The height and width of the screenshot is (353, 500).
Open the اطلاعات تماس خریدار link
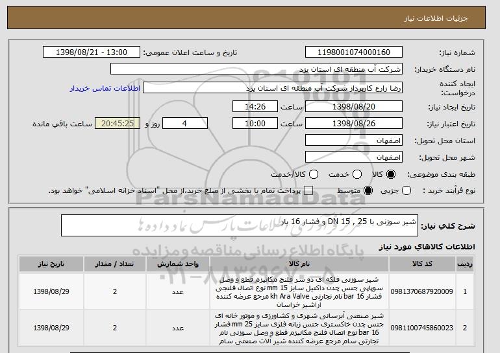[105, 88]
